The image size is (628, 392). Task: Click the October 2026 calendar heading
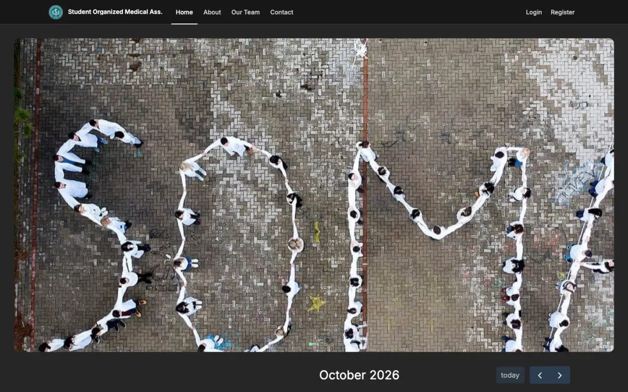(x=359, y=375)
